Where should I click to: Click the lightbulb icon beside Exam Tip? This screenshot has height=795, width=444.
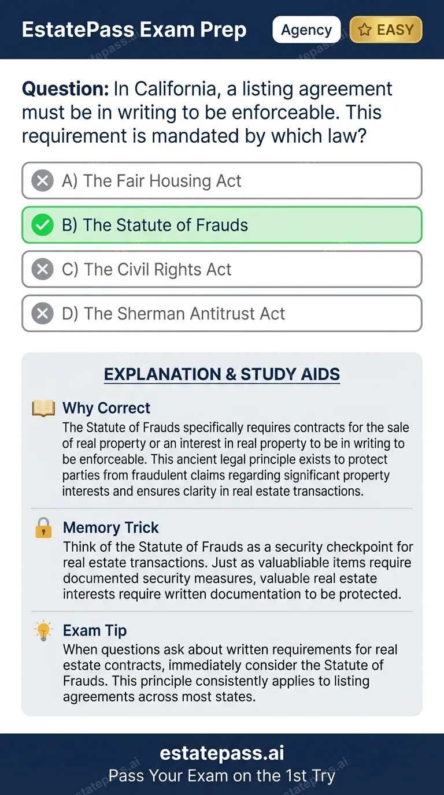[43, 630]
